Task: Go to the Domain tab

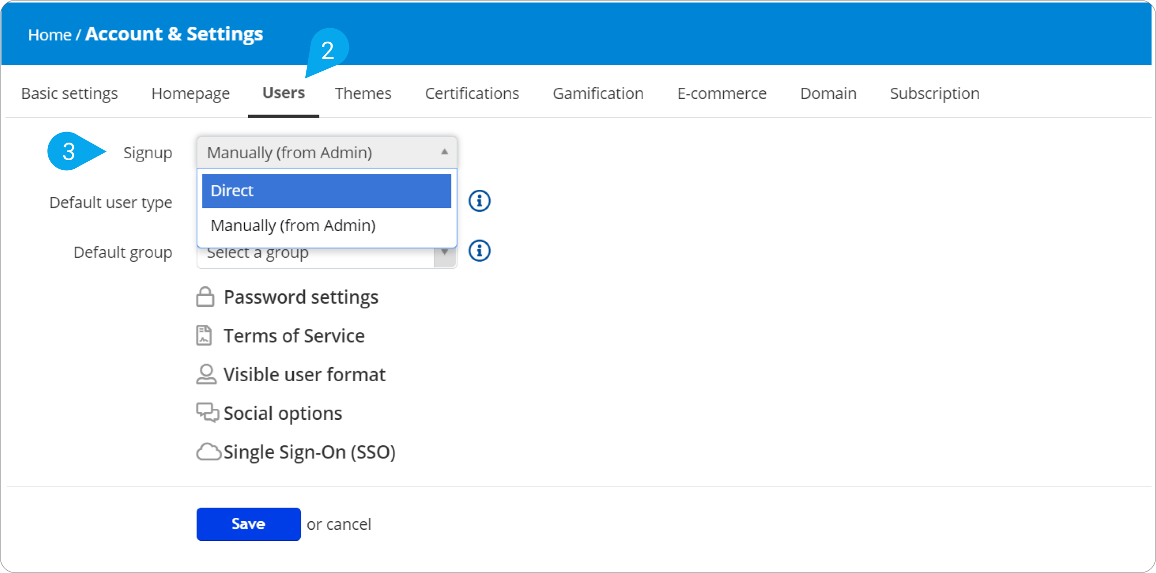Action: pos(828,93)
